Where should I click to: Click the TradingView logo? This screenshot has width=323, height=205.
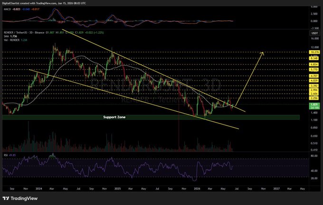click(20, 198)
